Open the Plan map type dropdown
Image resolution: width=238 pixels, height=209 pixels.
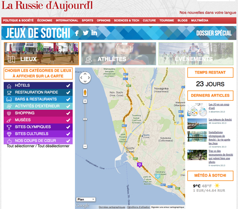click(86, 199)
